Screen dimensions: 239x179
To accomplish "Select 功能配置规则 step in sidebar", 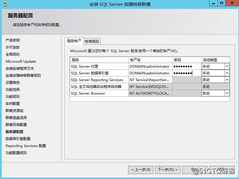I will point(16,153).
